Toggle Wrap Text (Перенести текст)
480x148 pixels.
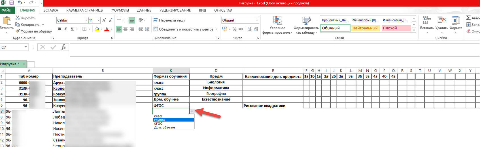coord(169,20)
